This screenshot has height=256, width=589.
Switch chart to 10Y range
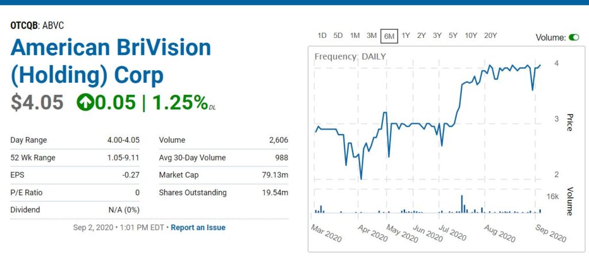point(471,36)
